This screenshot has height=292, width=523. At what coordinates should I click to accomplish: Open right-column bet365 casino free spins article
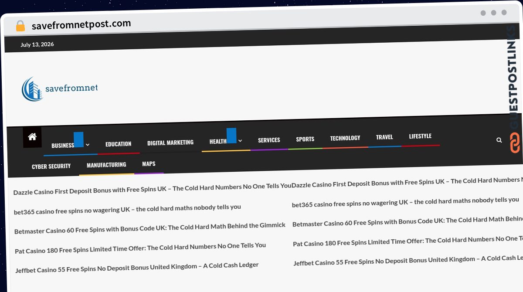tap(405, 202)
